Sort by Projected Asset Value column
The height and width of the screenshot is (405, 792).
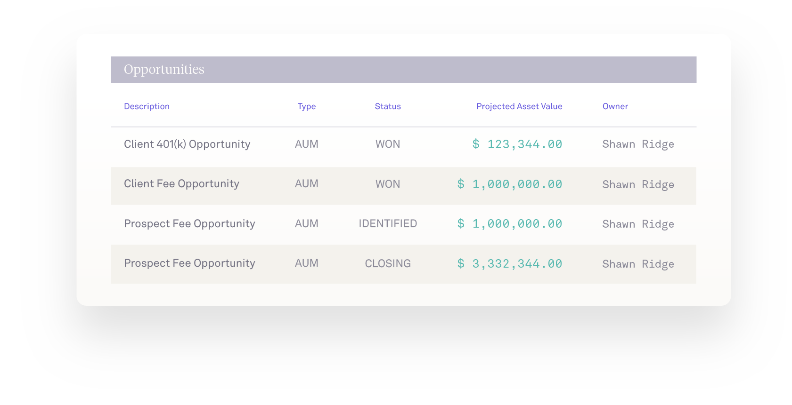point(519,106)
